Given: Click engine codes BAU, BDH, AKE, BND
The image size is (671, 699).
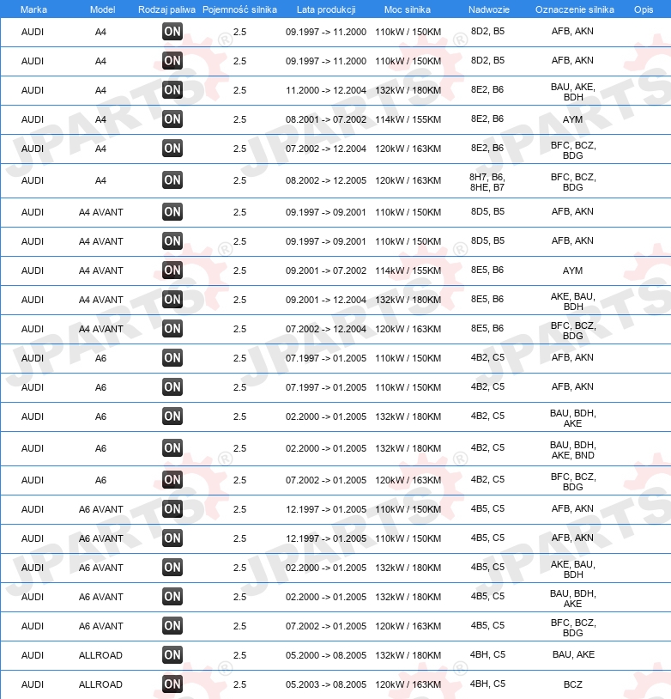Looking at the screenshot, I should click(572, 450).
